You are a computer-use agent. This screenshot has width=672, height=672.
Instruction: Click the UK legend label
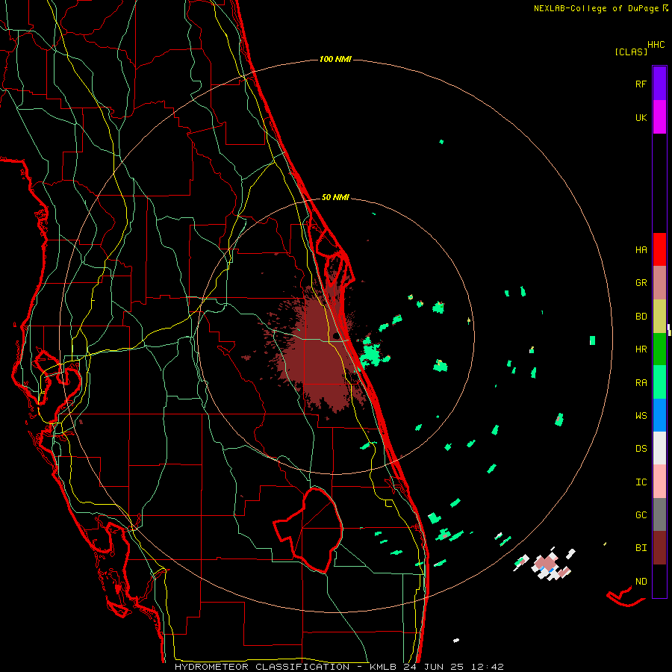(x=641, y=117)
